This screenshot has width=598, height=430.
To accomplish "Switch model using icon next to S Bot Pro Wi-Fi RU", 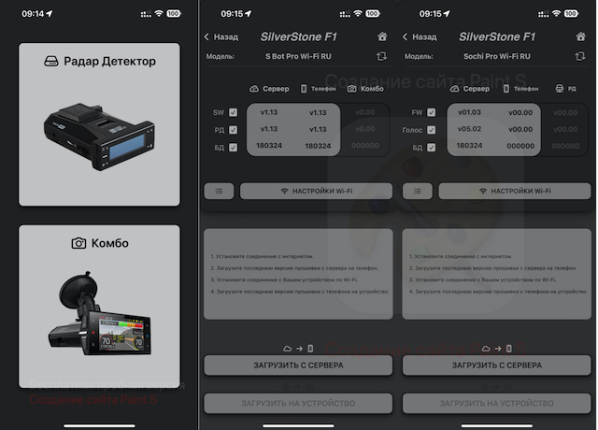I will [382, 56].
